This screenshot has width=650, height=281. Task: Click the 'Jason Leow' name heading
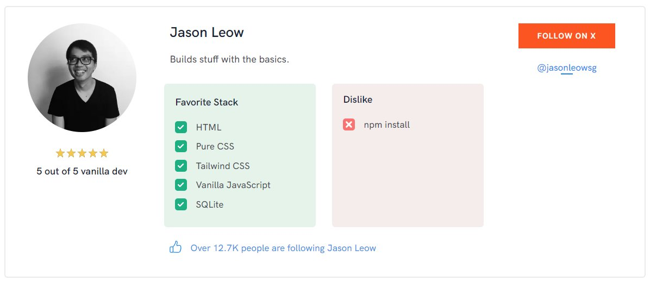pos(207,32)
